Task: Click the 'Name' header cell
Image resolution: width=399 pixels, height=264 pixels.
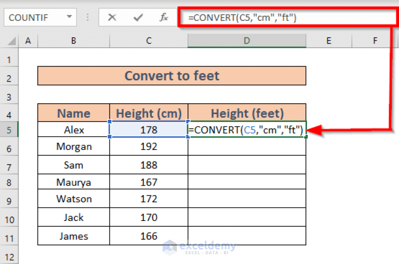Action: pyautogui.click(x=74, y=113)
